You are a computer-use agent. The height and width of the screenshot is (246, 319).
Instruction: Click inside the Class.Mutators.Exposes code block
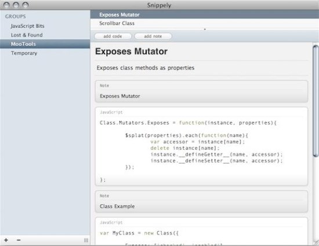coord(201,146)
